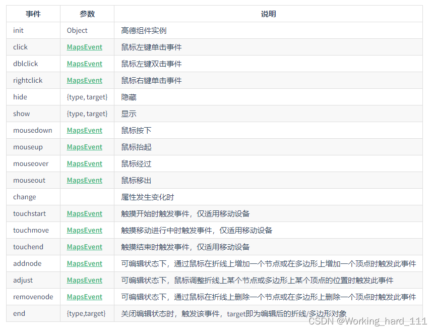Screen dimensions: 435x331
Task: Select the show event cell
Action: 33,114
